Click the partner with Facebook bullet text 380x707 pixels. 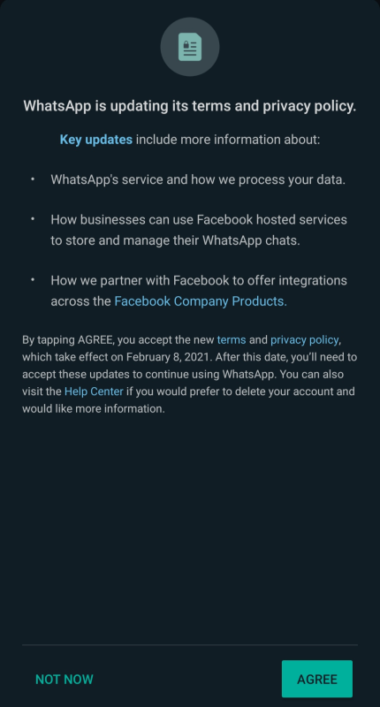199,291
